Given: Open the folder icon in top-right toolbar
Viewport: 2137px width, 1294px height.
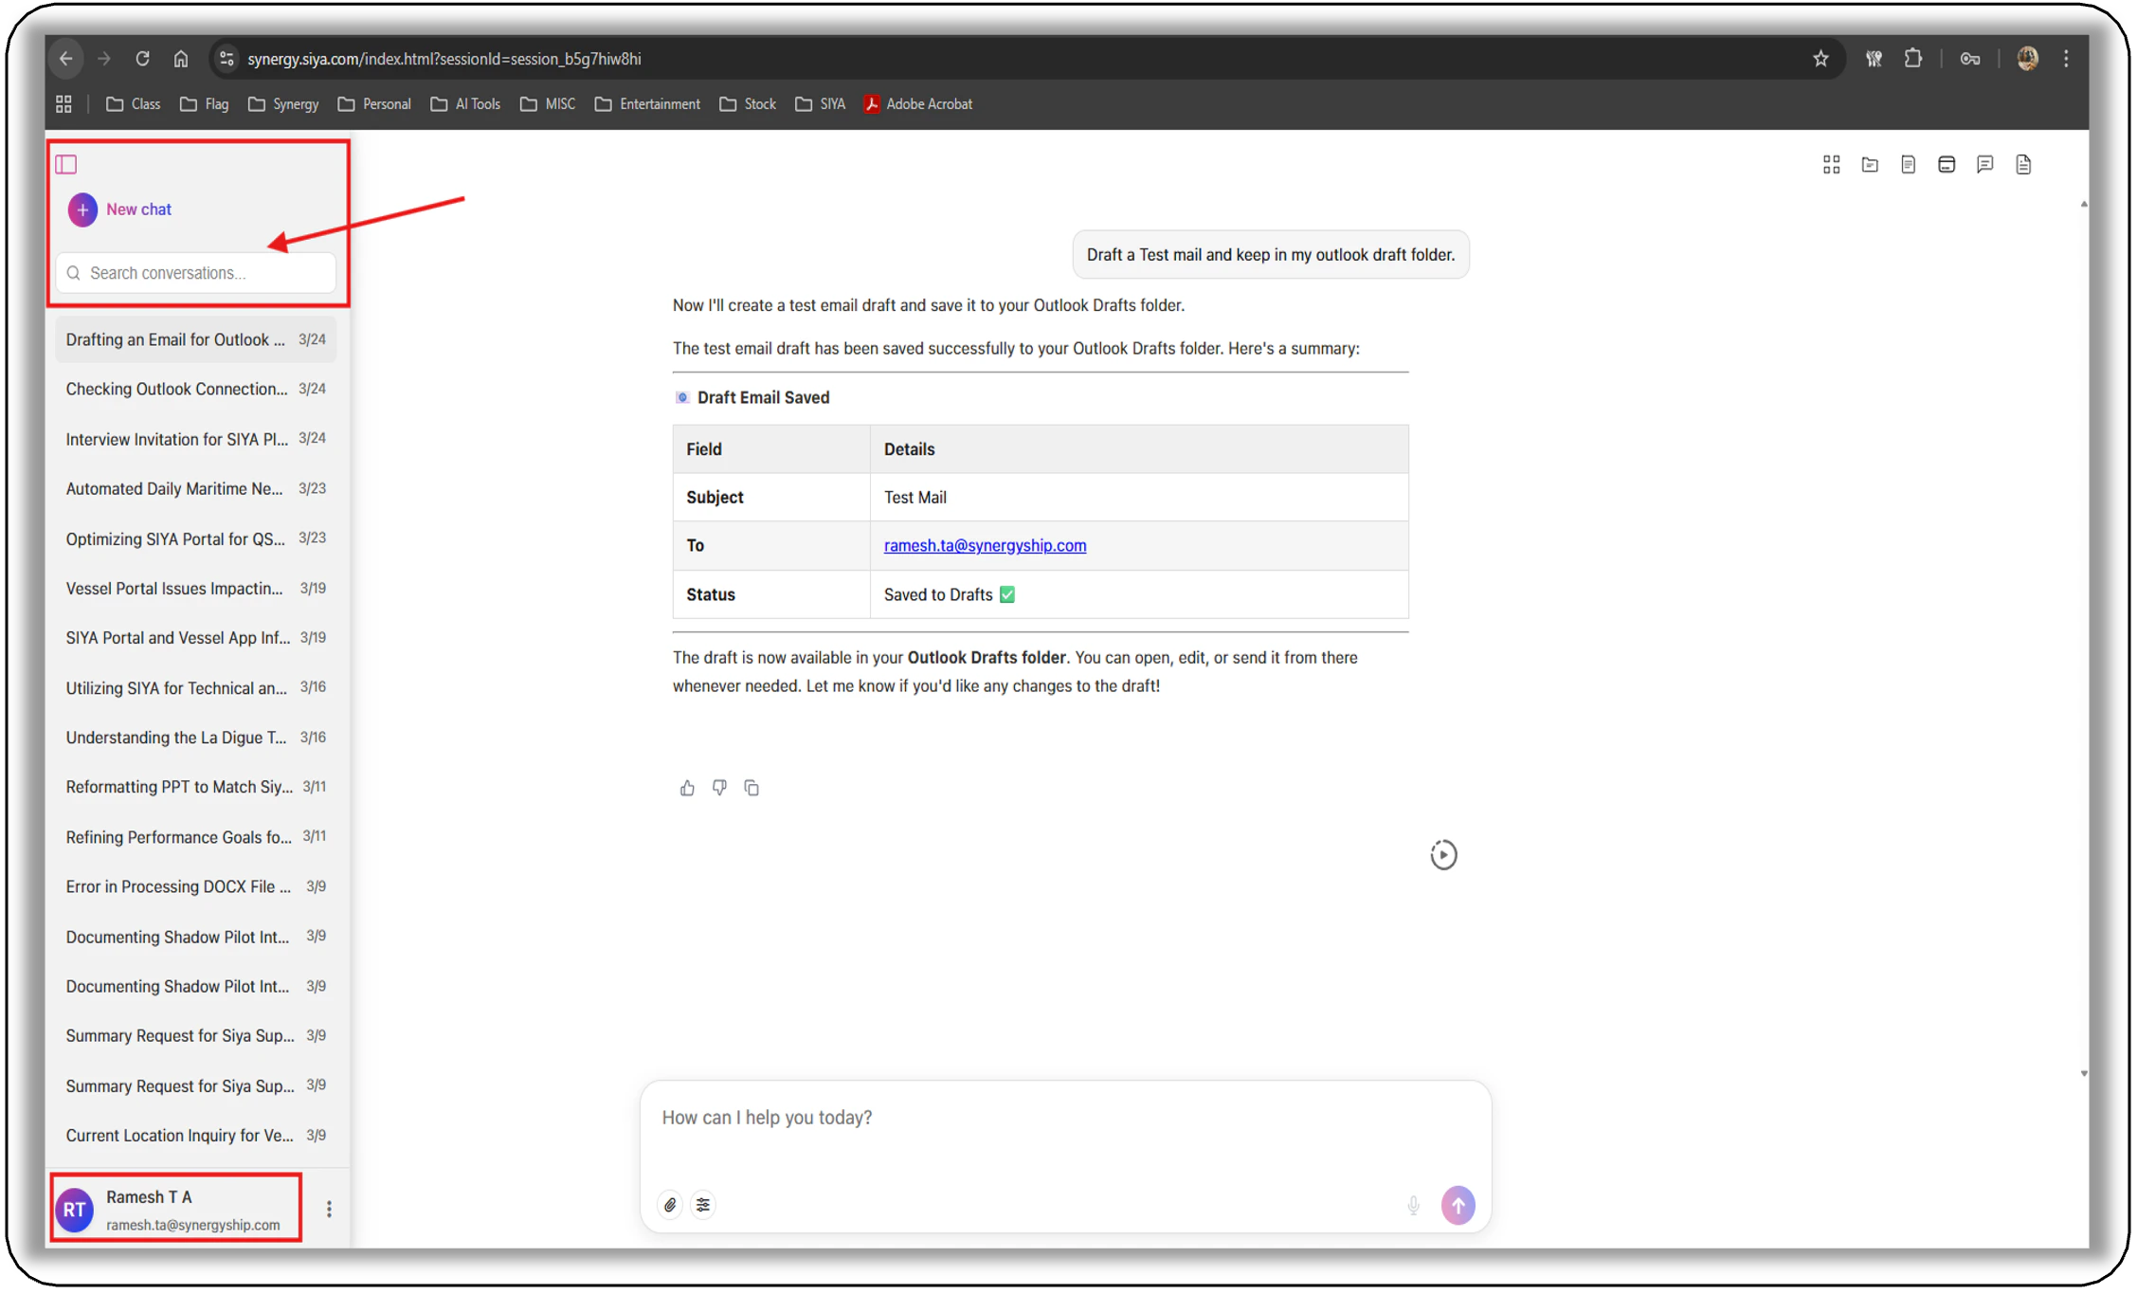Looking at the screenshot, I should click(1870, 165).
